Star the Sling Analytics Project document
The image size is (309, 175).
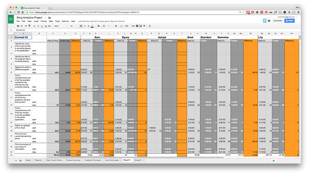tap(45, 17)
